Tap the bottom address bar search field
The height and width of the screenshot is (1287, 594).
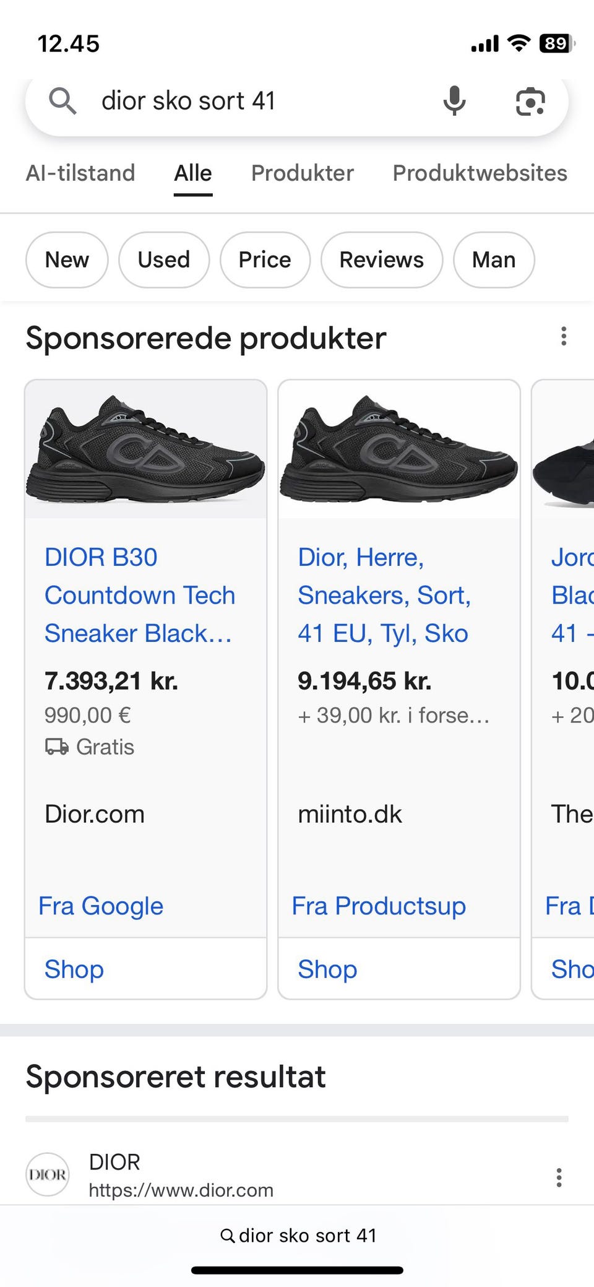(x=298, y=1236)
